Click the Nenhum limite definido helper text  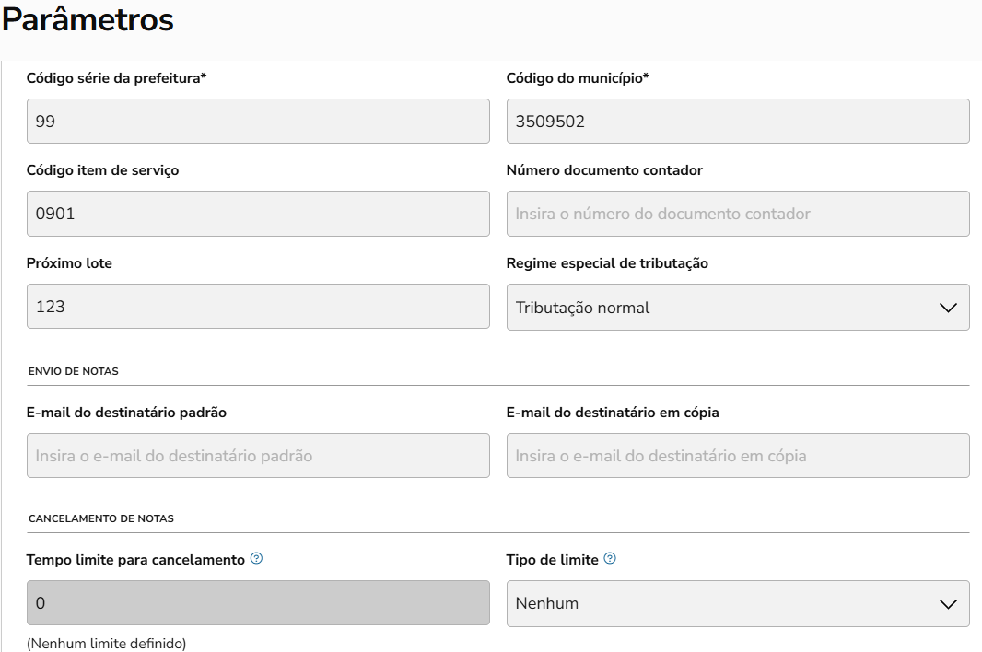pos(106,644)
